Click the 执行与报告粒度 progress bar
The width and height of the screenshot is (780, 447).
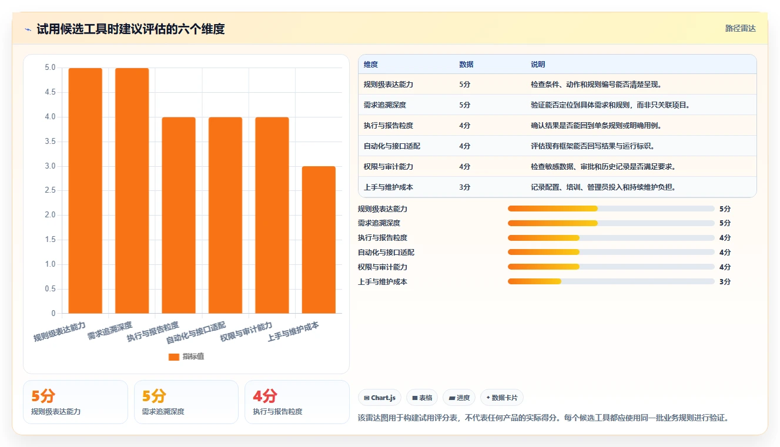(x=611, y=238)
